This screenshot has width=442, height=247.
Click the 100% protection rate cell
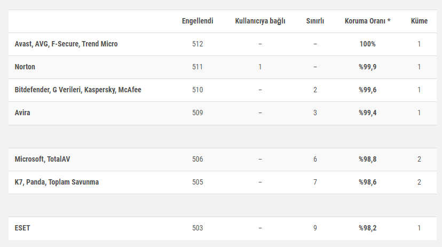click(367, 44)
